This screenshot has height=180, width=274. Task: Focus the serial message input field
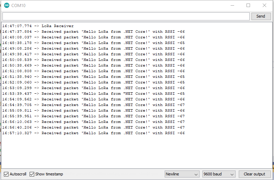(126, 16)
